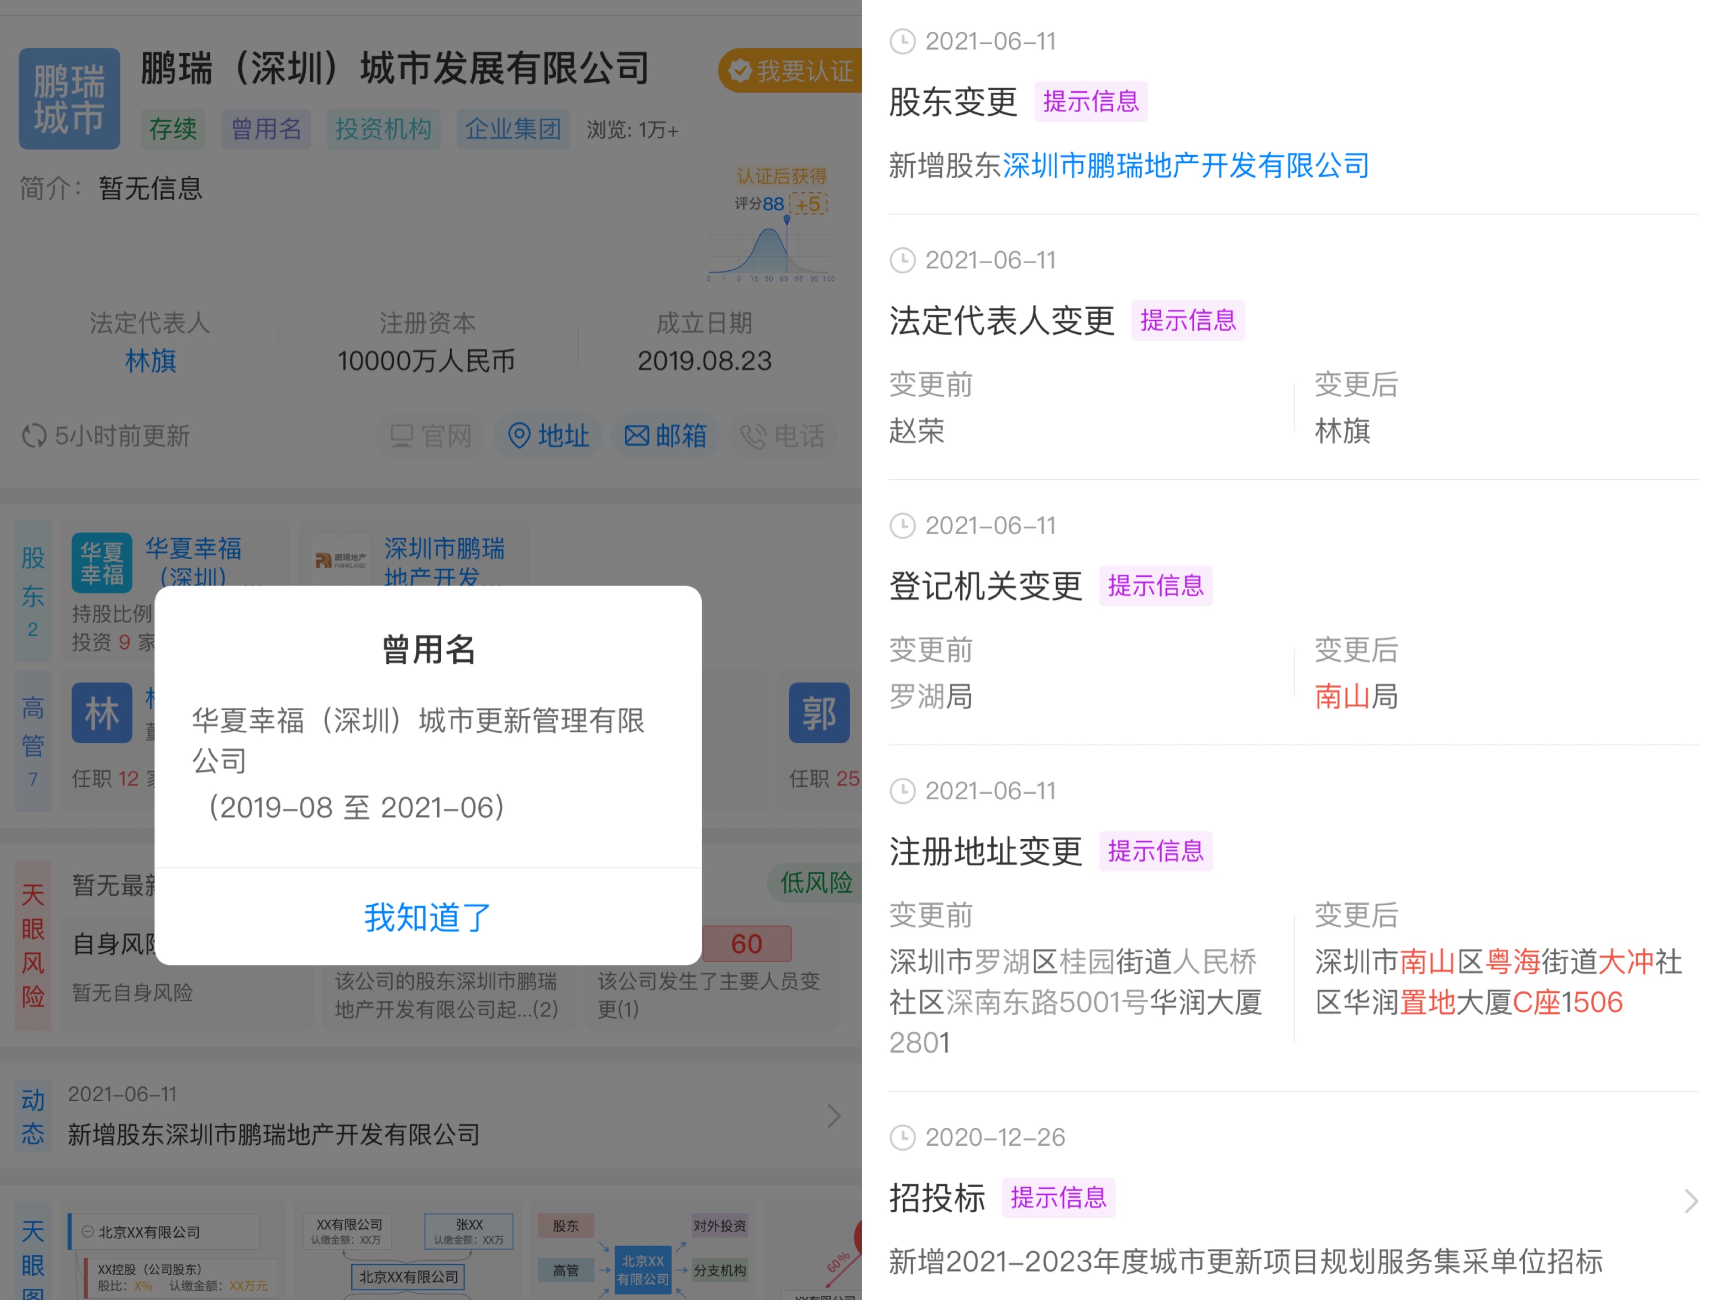Tap the 电话 phone button

[783, 435]
